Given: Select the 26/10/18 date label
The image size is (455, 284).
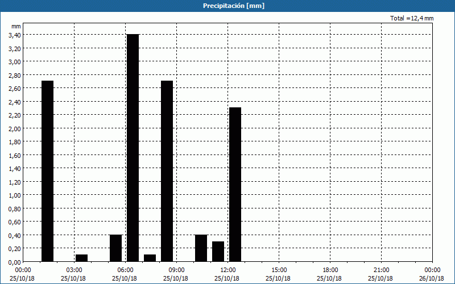Looking at the screenshot, I should pos(432,278).
